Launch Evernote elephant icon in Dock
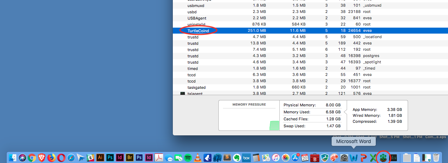The image size is (448, 163). click(237, 157)
